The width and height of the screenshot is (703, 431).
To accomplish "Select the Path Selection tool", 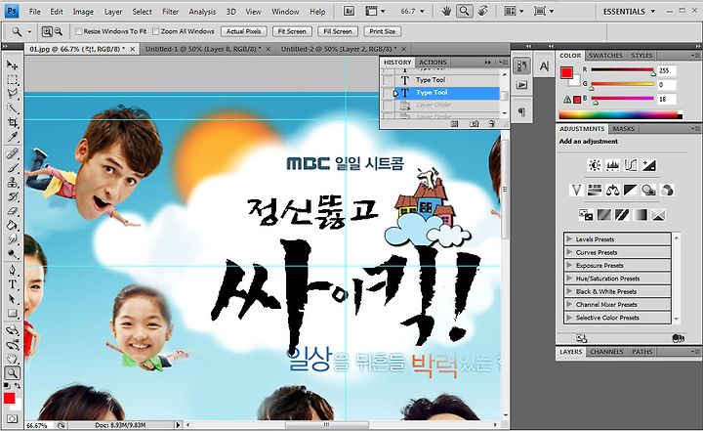I will [x=12, y=298].
